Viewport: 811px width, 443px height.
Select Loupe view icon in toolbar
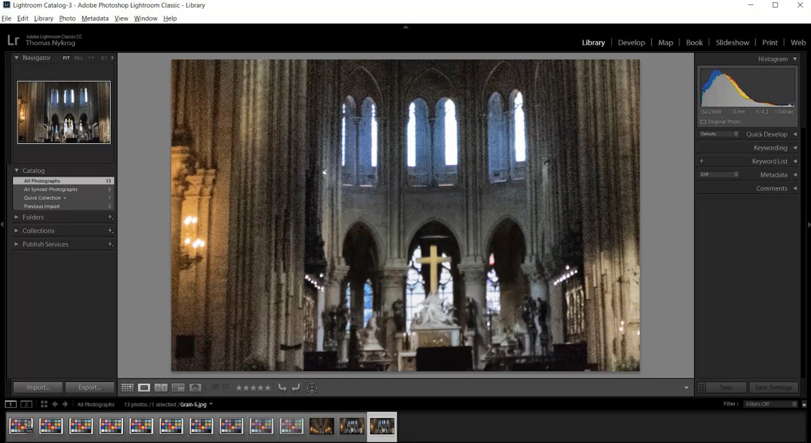click(144, 387)
